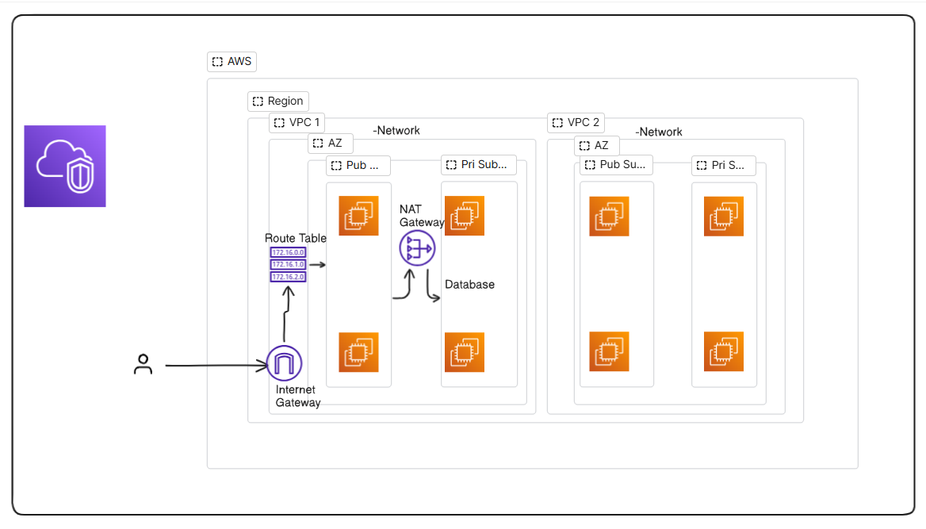Click the 'NAT Gateway' text label
926x529 pixels.
(422, 216)
